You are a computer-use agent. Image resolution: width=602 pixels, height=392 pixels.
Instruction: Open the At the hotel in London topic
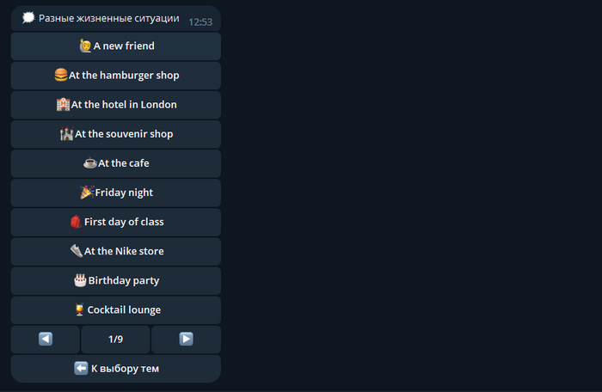[116, 105]
